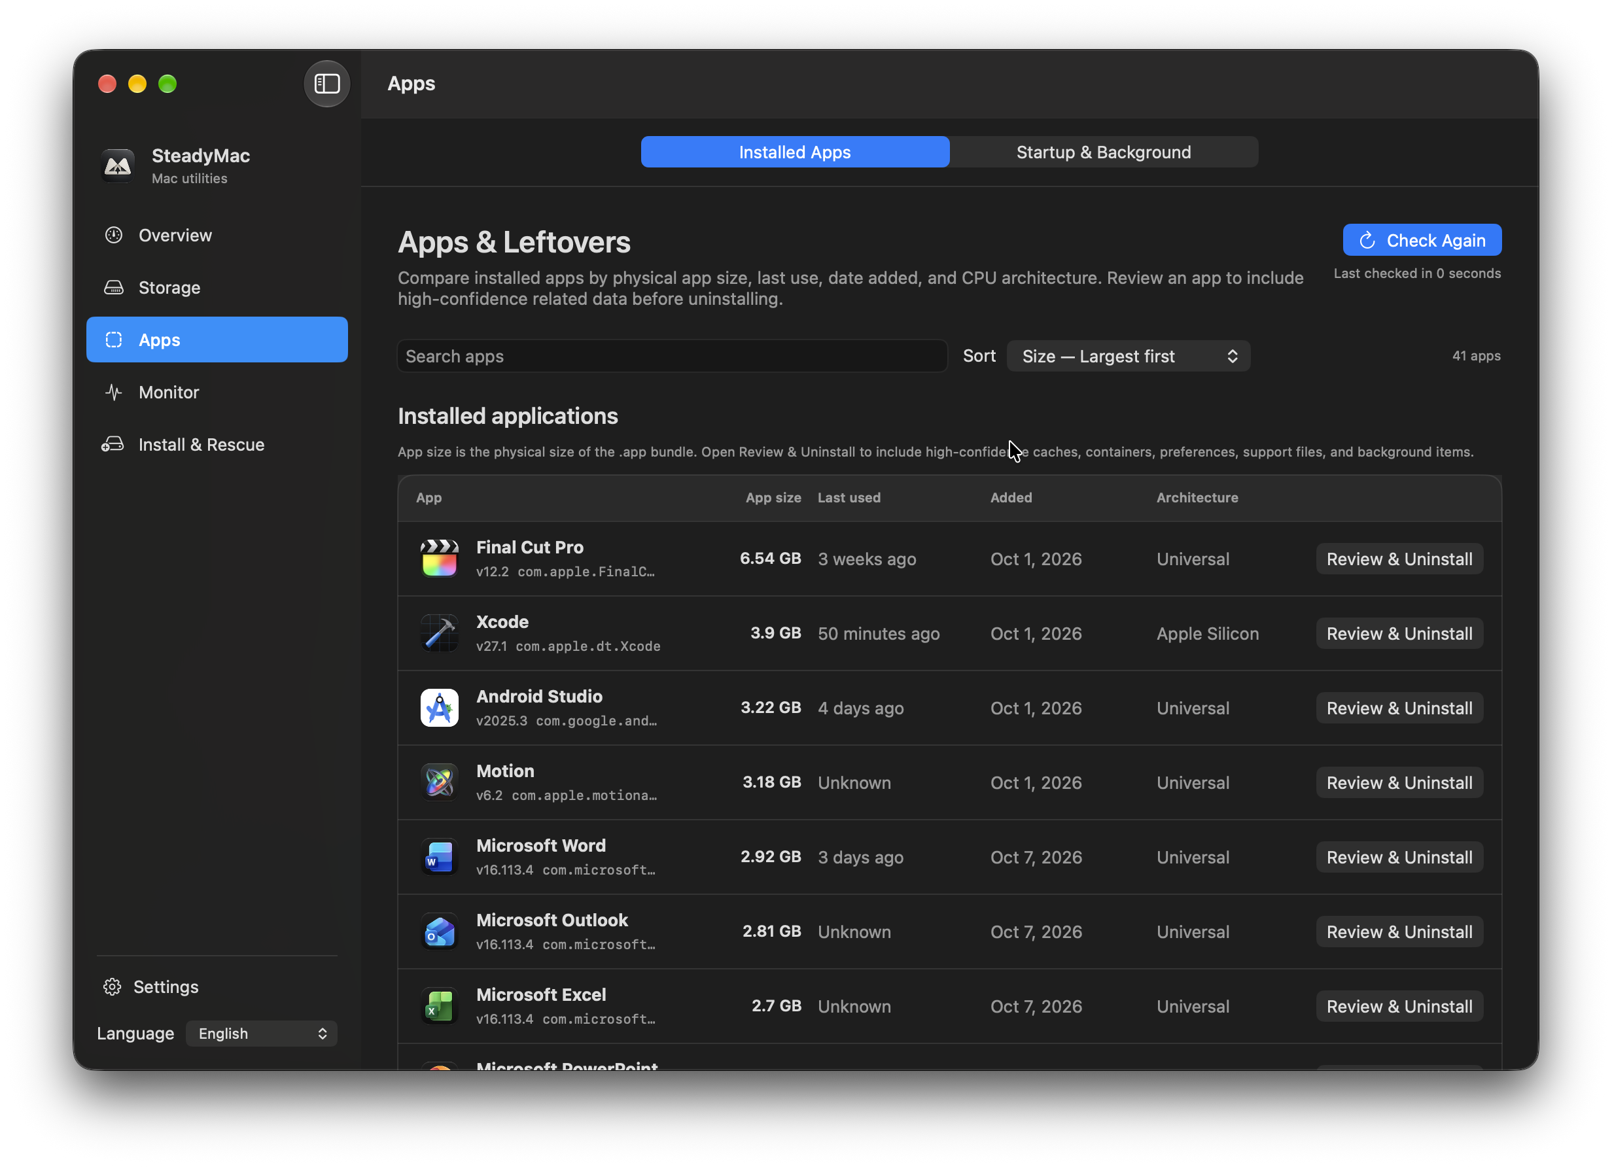Click the Added column header

[x=1011, y=498]
